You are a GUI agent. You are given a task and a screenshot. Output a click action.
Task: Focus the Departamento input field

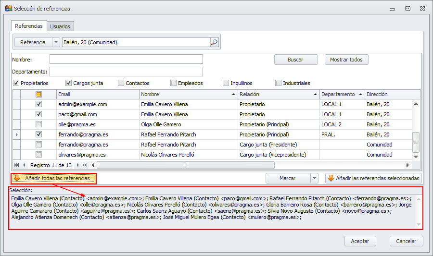tap(126, 72)
